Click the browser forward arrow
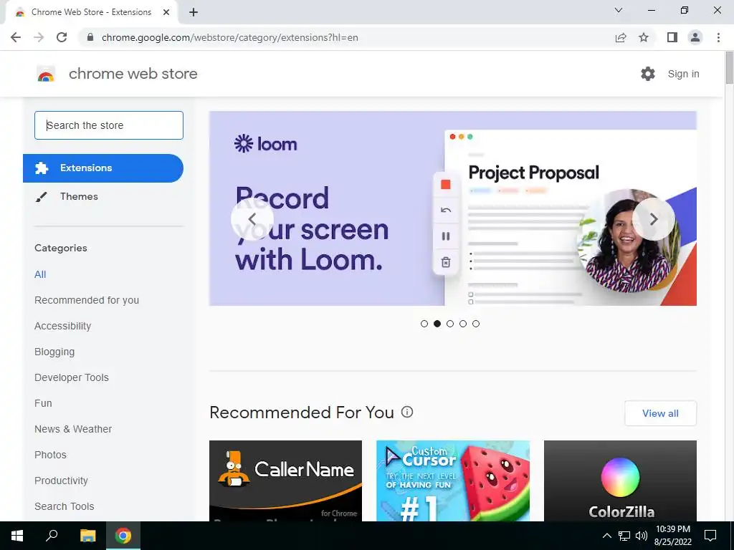Viewport: 734px width, 550px height. click(x=39, y=37)
